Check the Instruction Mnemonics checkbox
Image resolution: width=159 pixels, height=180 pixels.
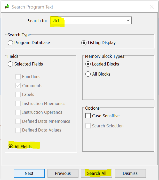(18, 103)
